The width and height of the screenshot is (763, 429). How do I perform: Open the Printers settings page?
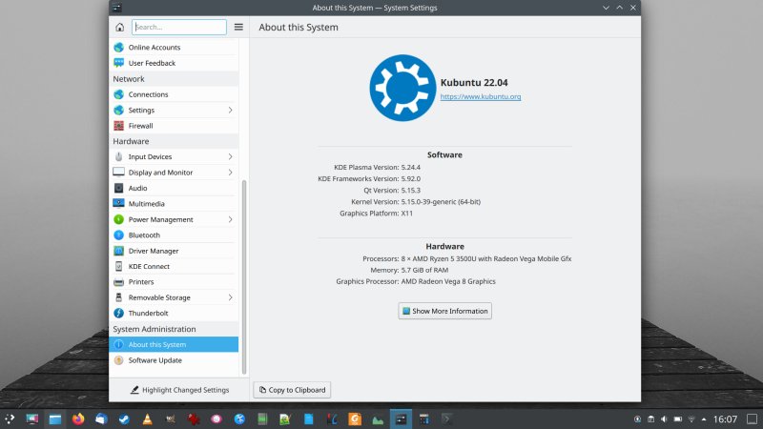141,282
